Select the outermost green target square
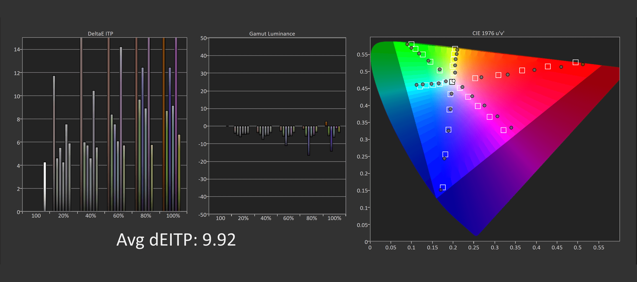Image resolution: width=637 pixels, height=282 pixels. point(411,44)
